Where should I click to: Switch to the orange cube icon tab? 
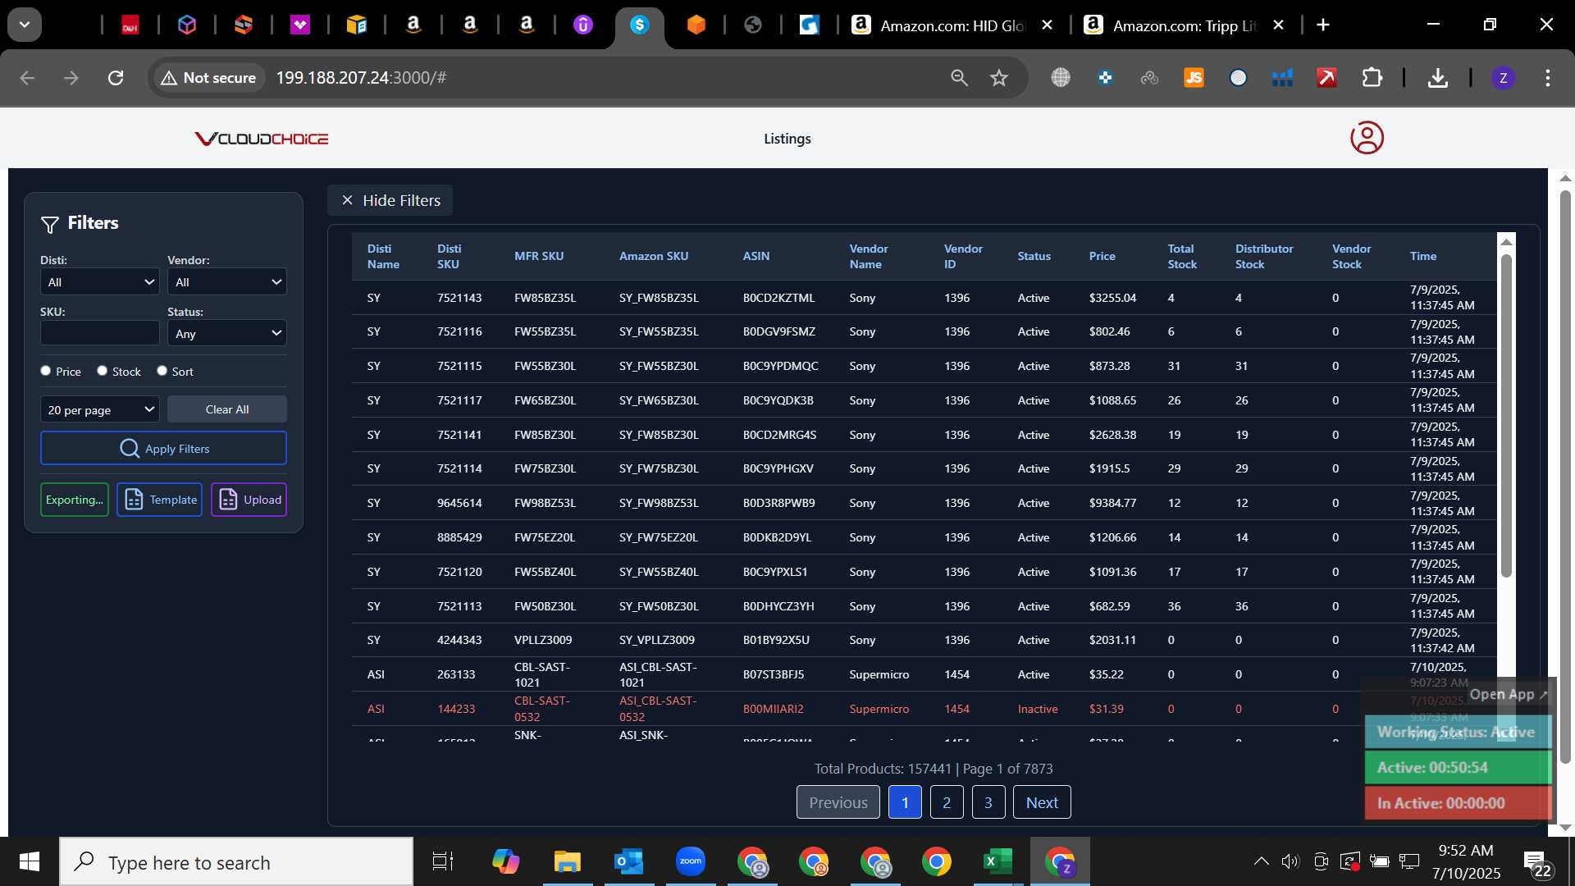pyautogui.click(x=696, y=25)
